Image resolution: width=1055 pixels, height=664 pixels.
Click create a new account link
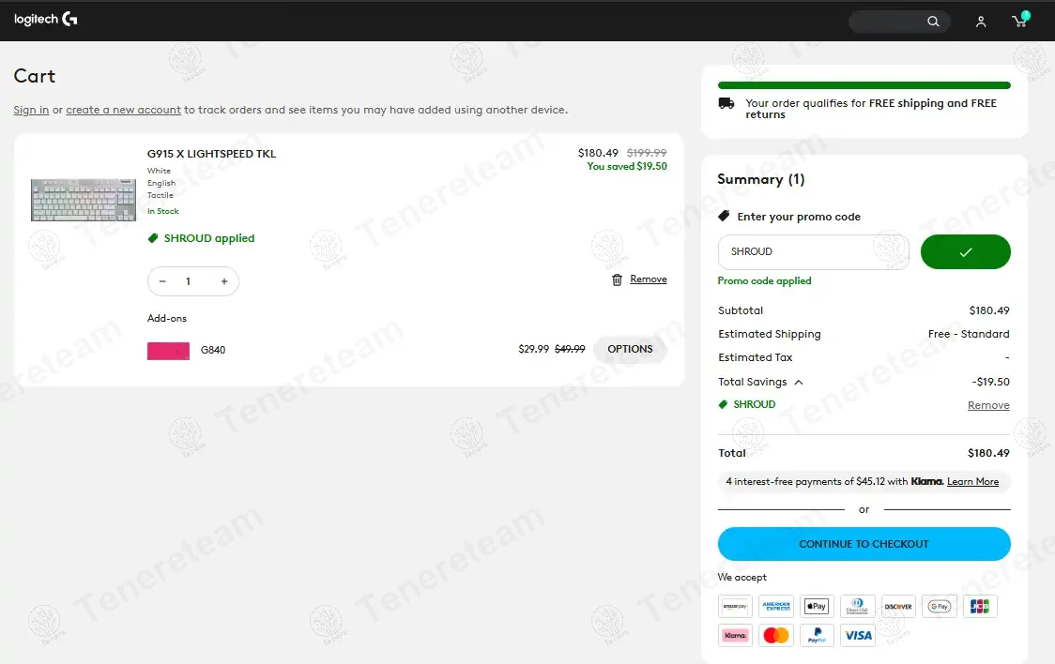click(x=123, y=110)
